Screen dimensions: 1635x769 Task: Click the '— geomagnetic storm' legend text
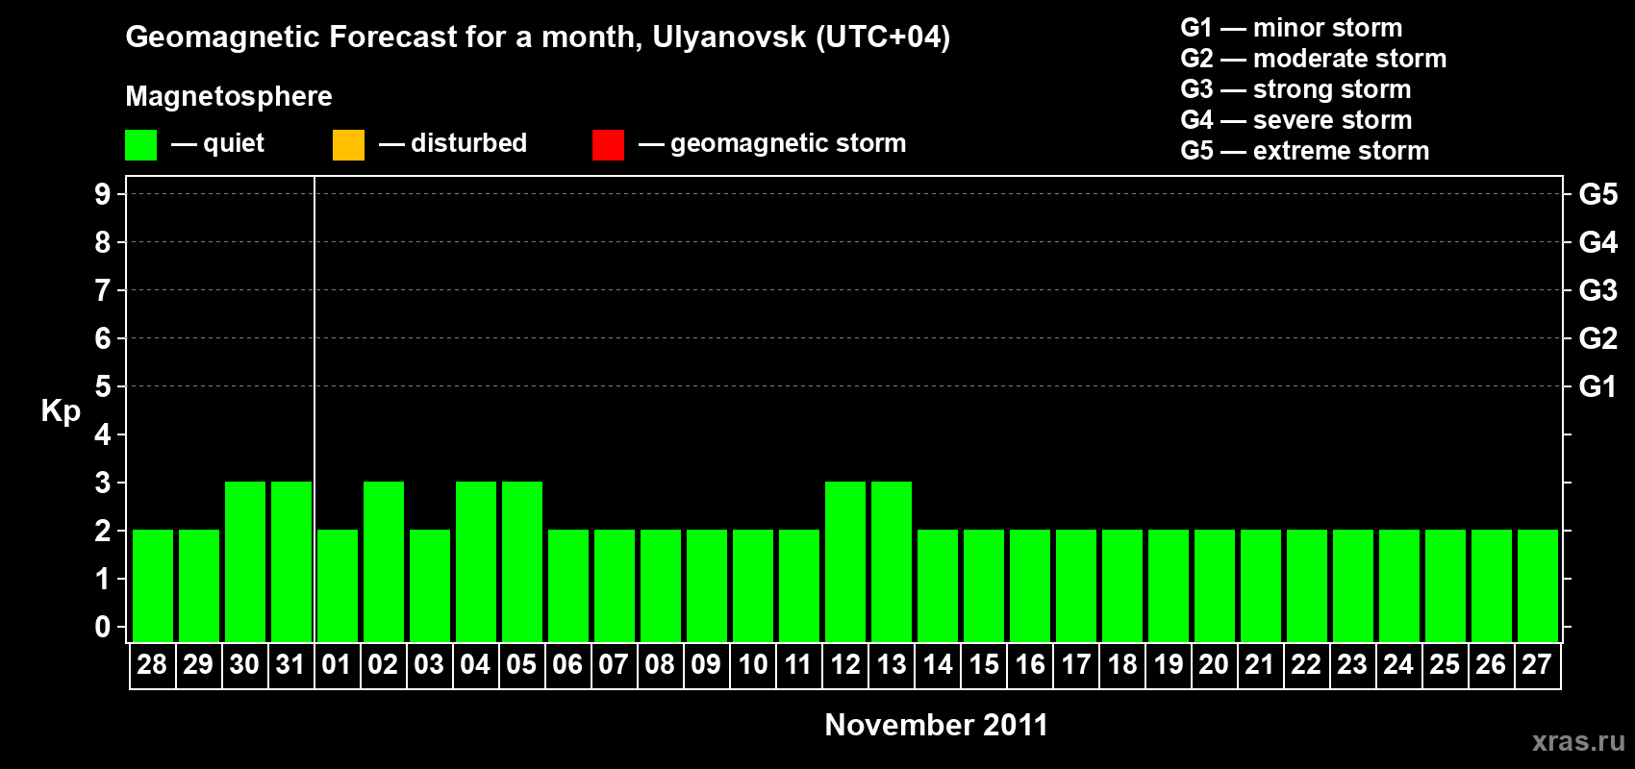pyautogui.click(x=772, y=143)
